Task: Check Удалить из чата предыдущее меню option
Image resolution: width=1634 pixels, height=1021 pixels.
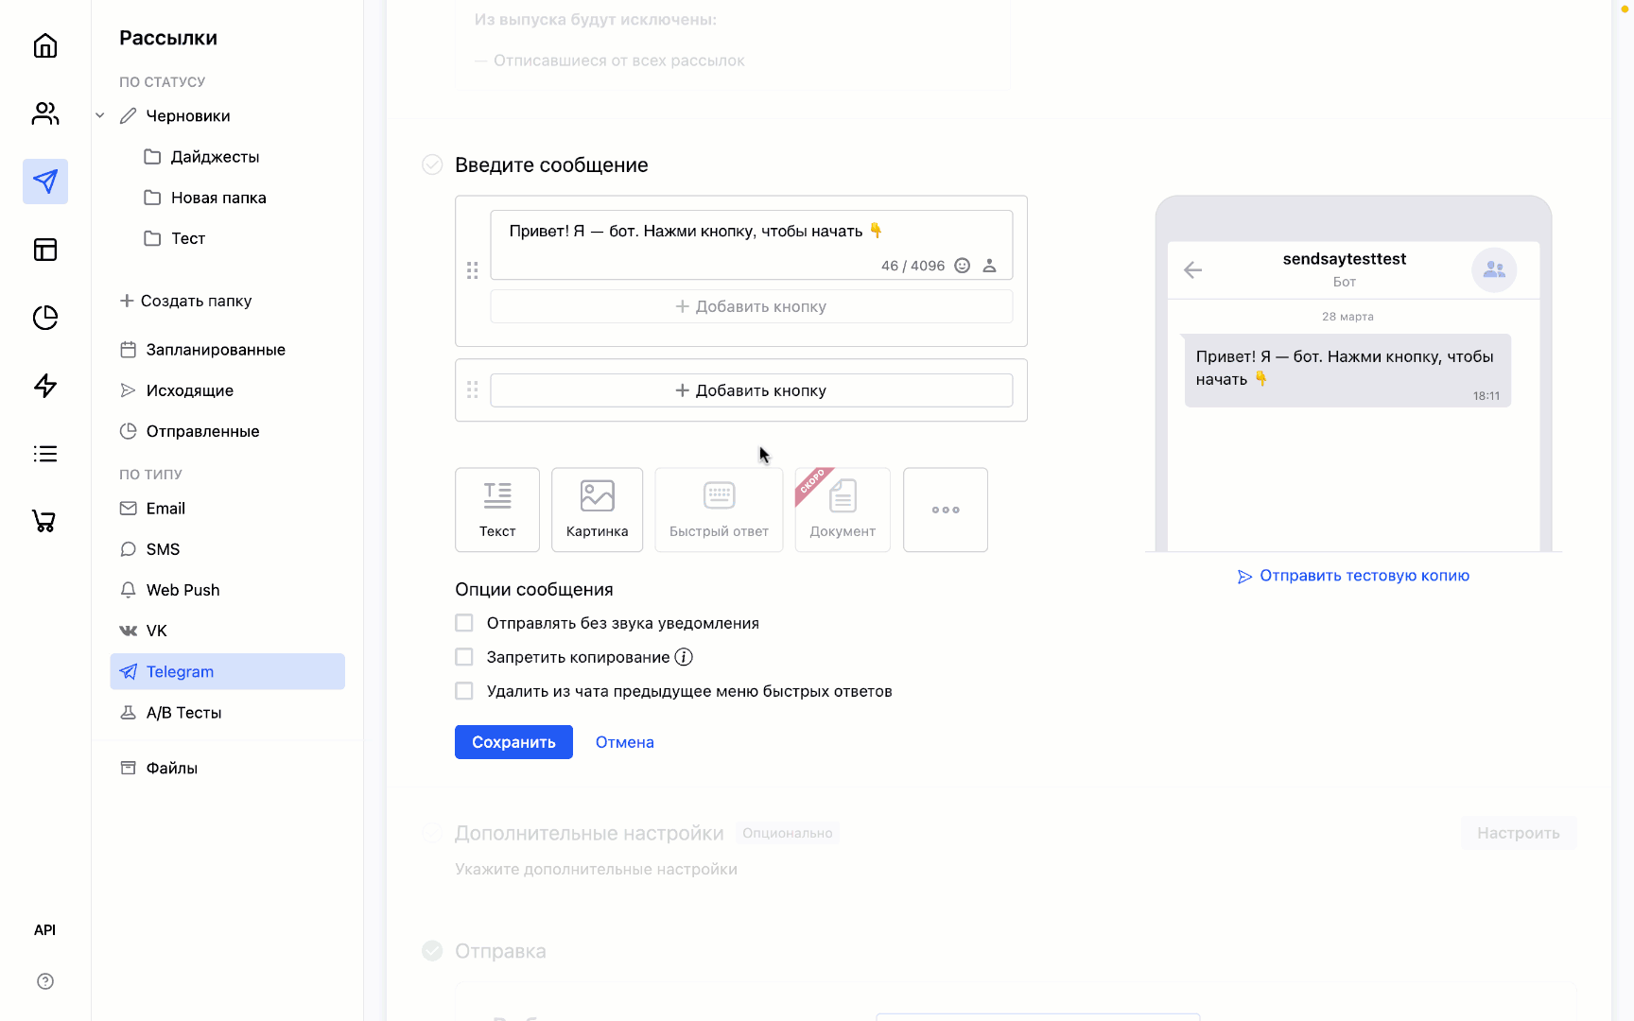Action: pyautogui.click(x=464, y=691)
